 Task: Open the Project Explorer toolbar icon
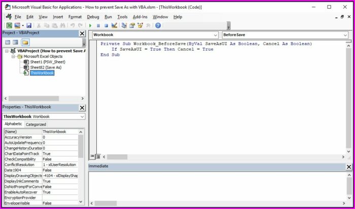(x=124, y=25)
